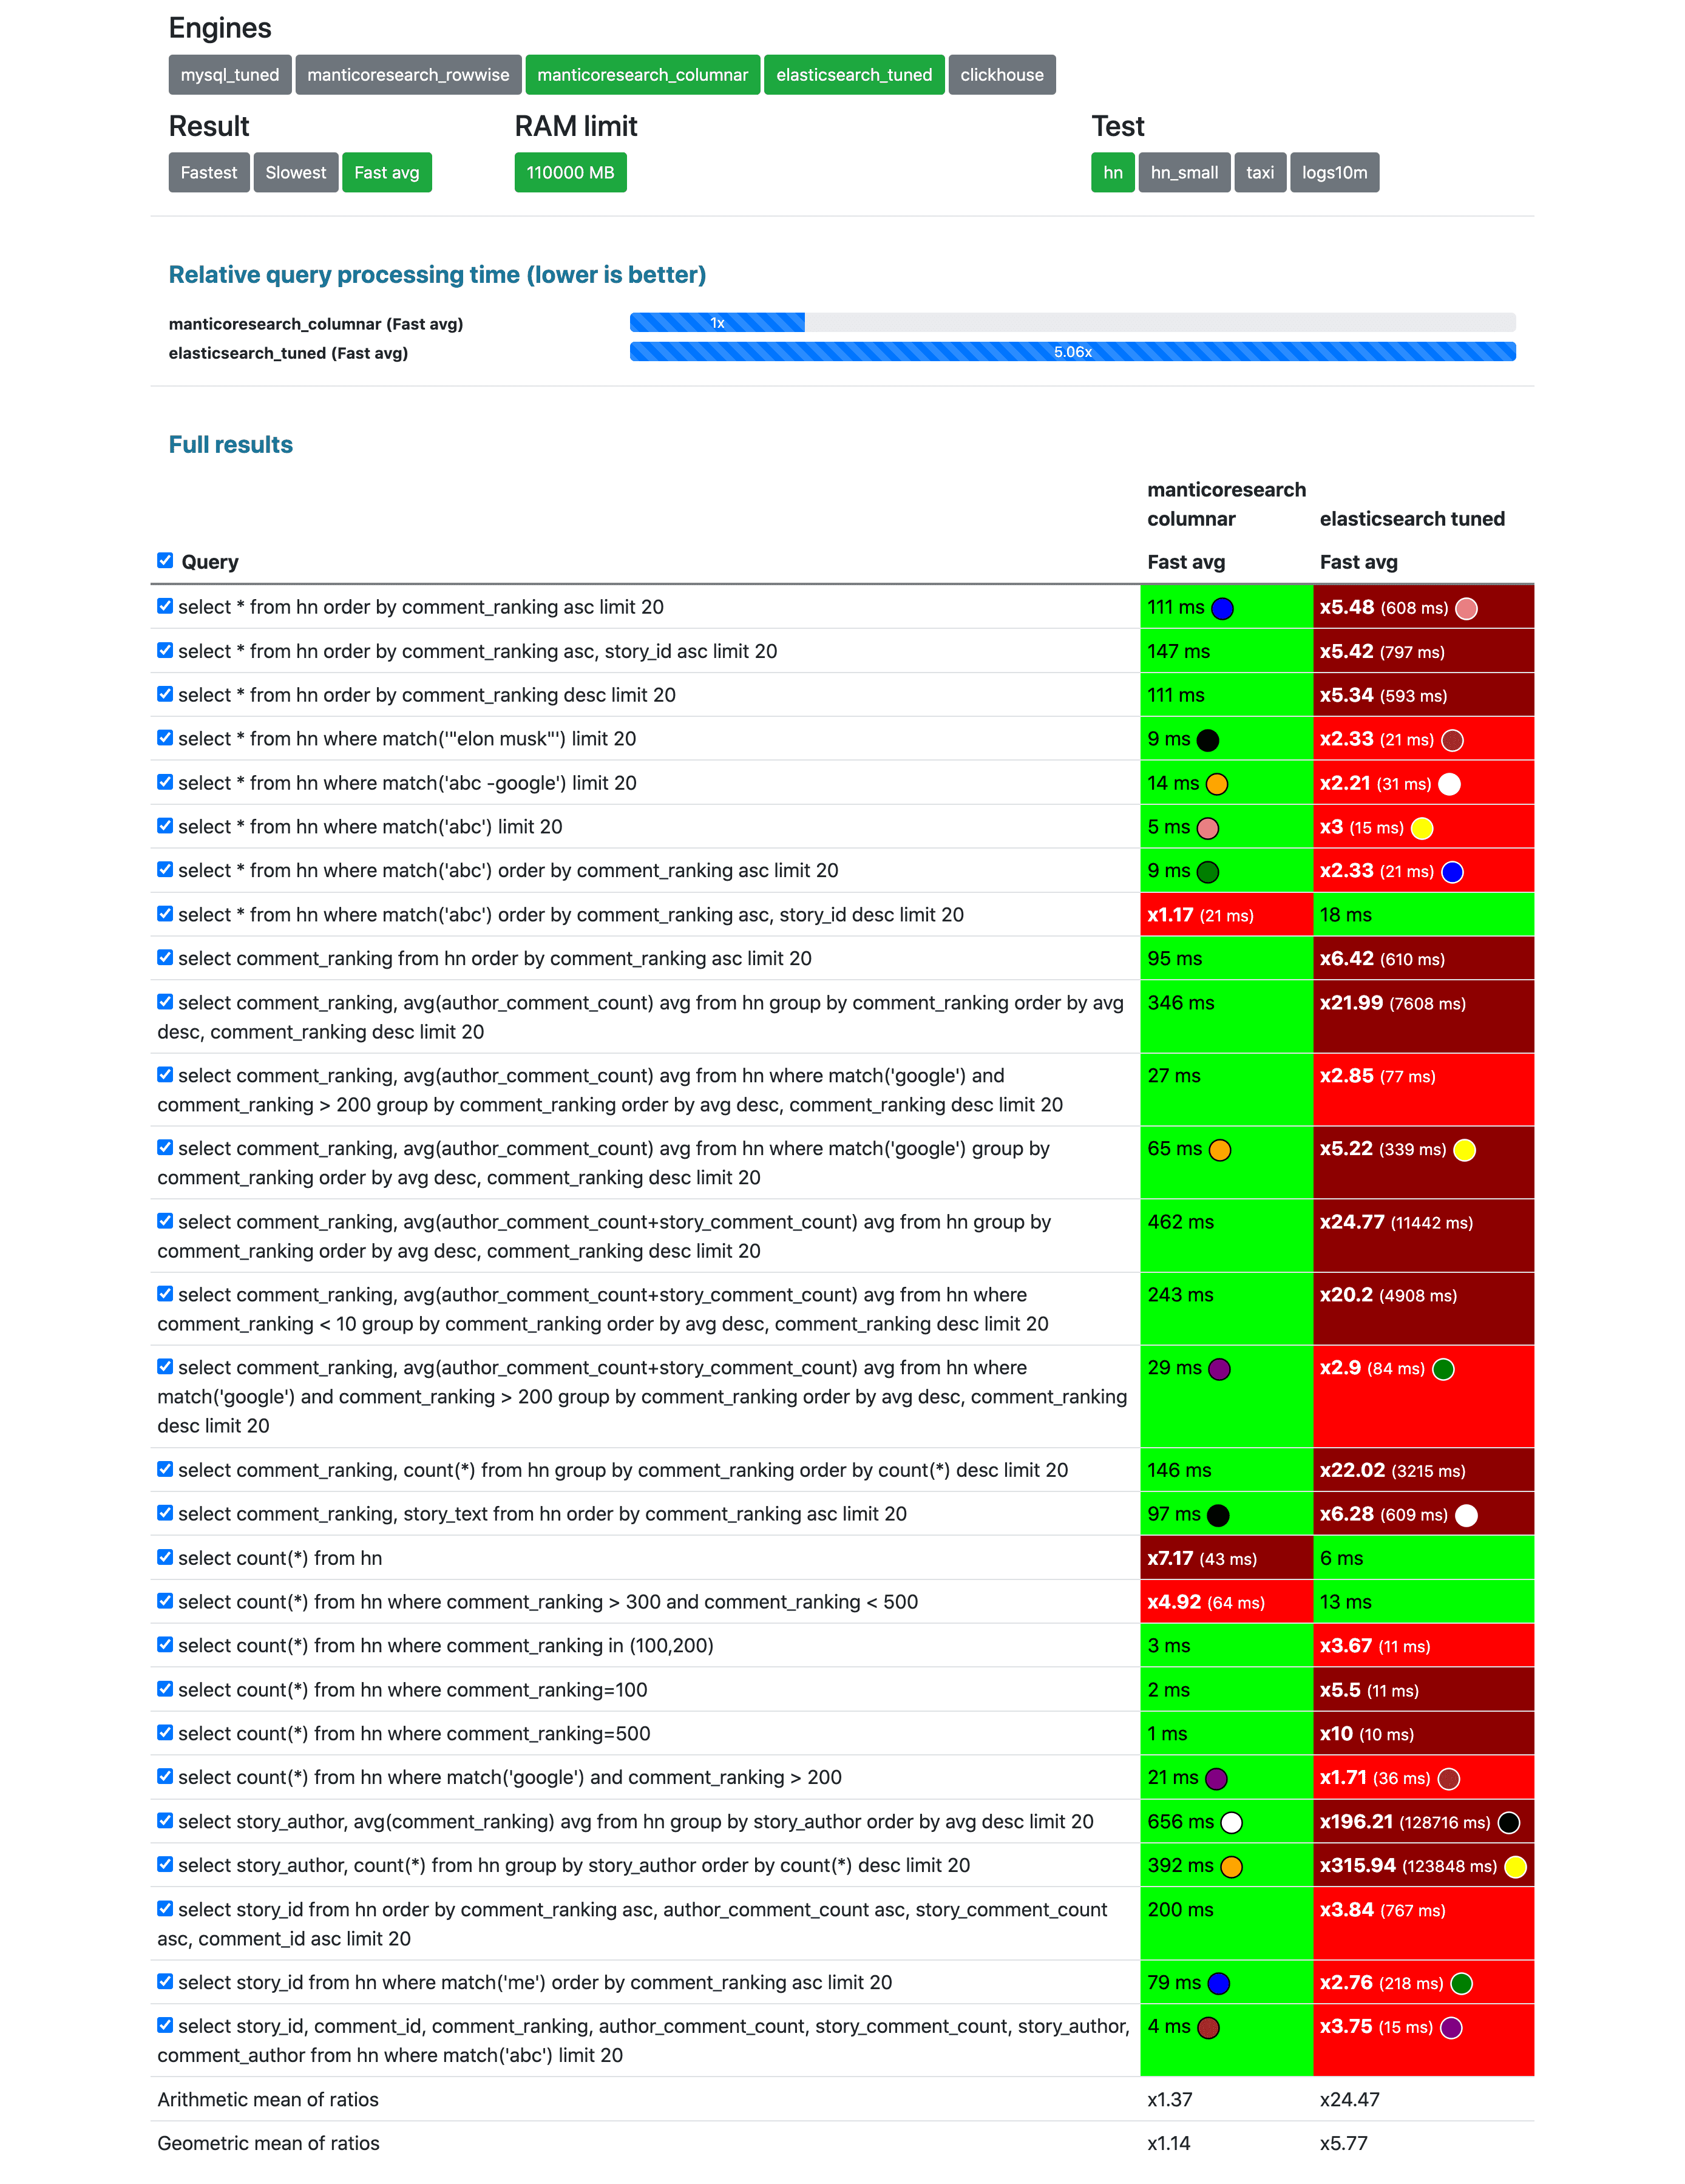Click the yellow dot beside x3 (15 ms)
1685x2184 pixels.
pyautogui.click(x=1422, y=828)
